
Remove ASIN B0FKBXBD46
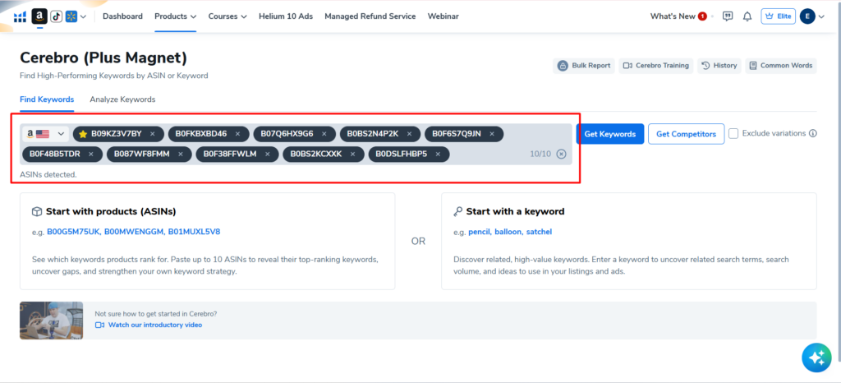pos(237,134)
